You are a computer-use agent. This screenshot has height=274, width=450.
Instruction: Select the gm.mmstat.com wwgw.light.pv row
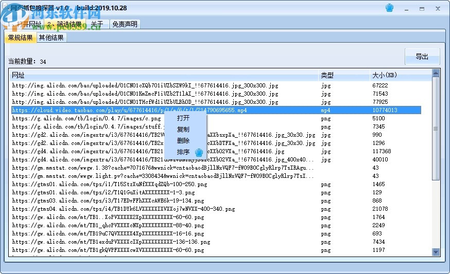pyautogui.click(x=216, y=176)
